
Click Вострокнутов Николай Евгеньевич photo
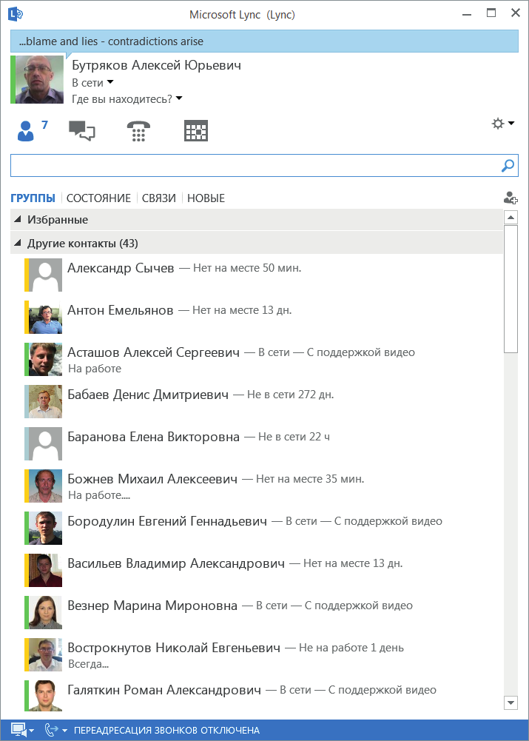(x=45, y=654)
